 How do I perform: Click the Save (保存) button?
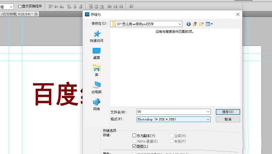(228, 112)
